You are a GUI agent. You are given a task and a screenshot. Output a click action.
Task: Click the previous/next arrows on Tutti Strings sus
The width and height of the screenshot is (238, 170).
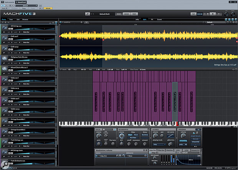coord(10,140)
